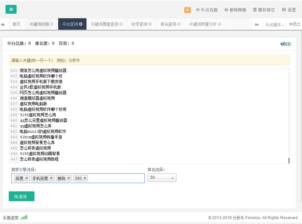Remove the 360 search engine tag
This screenshot has height=224, width=302.
[x=84, y=178]
